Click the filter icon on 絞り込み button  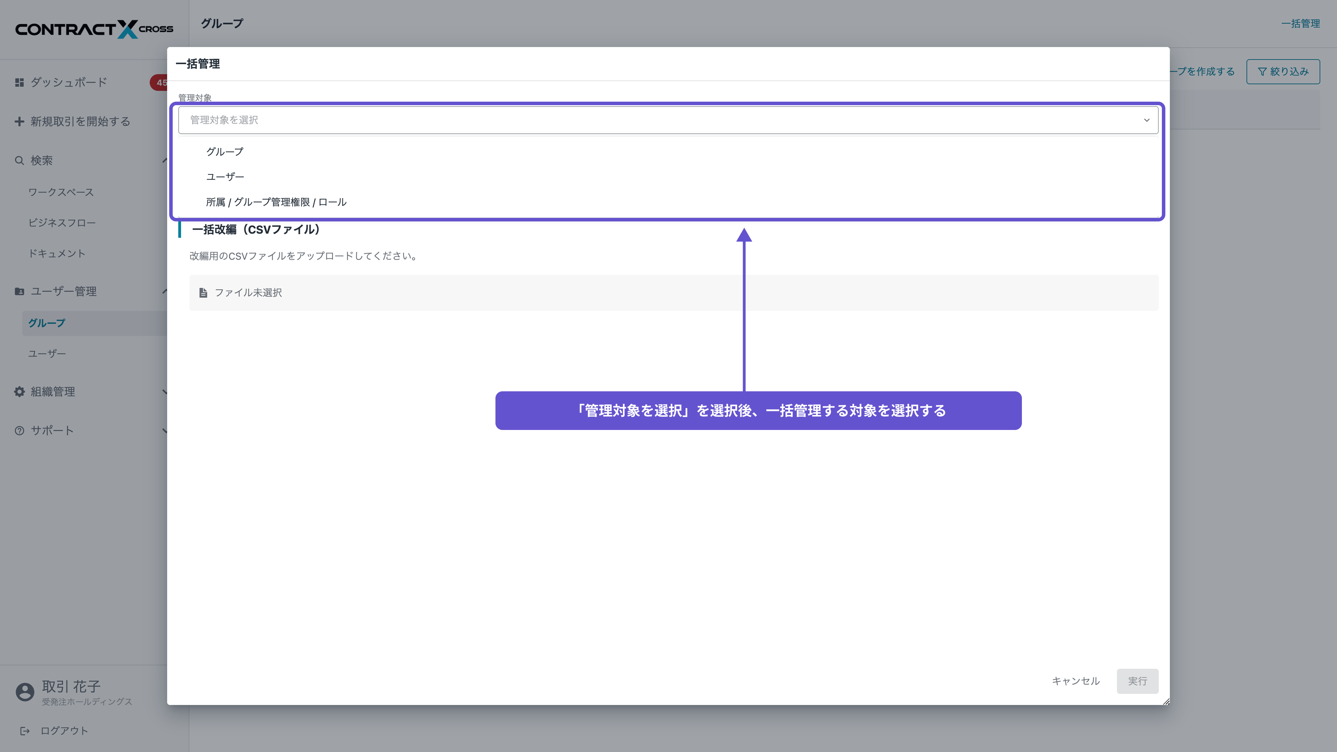pyautogui.click(x=1263, y=72)
